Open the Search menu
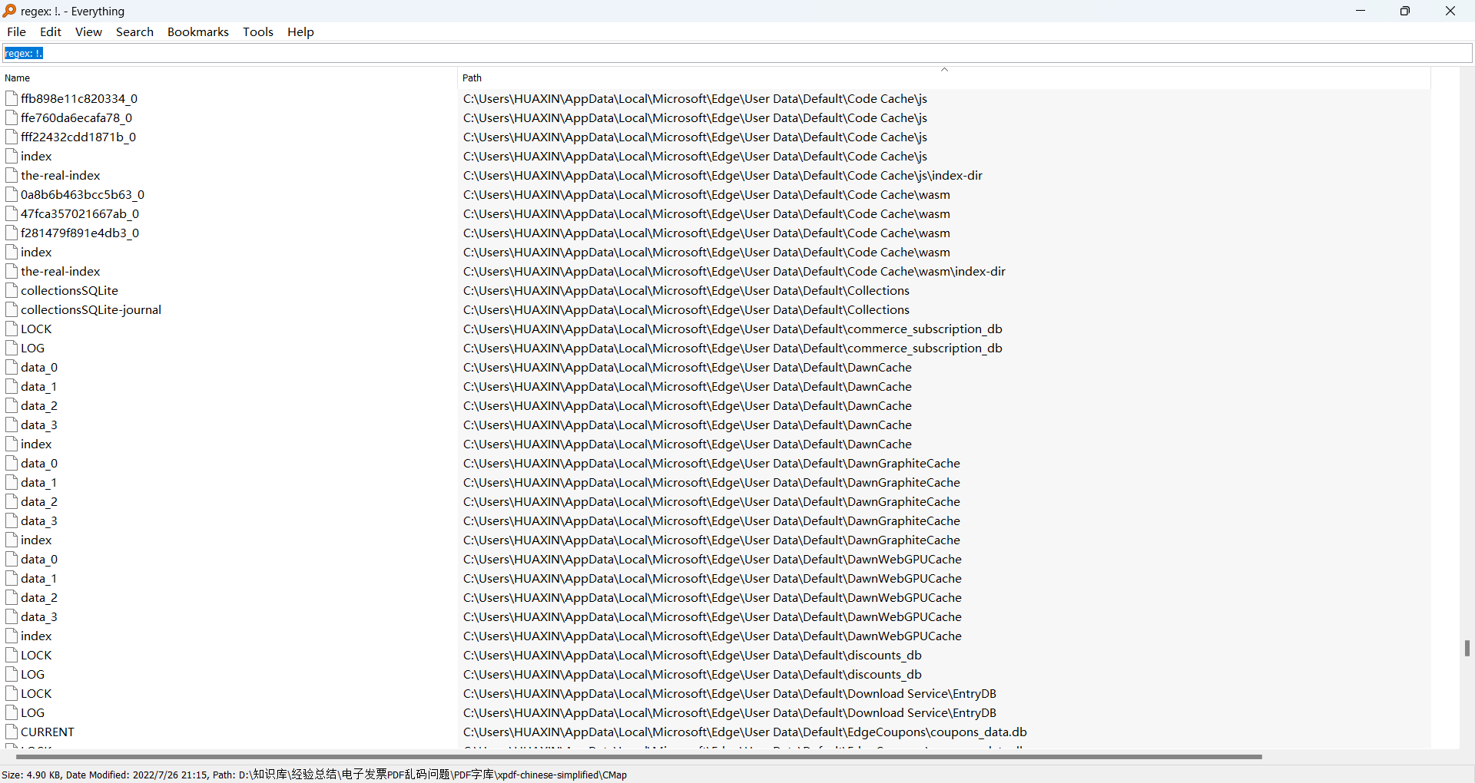The image size is (1475, 783). click(134, 31)
